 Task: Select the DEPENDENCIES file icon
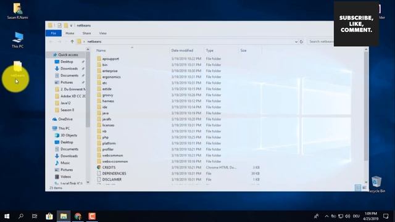[99, 173]
